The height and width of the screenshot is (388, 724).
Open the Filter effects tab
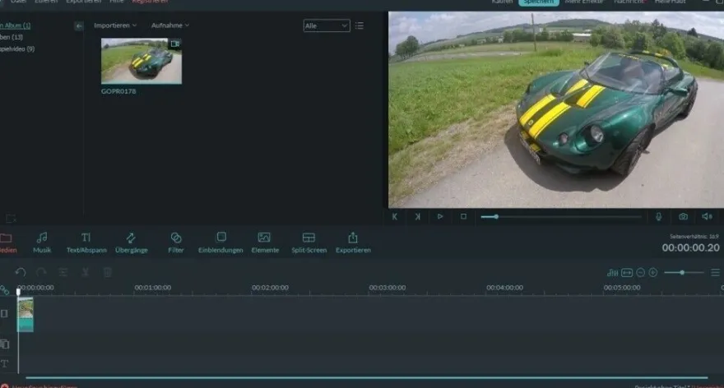pyautogui.click(x=176, y=242)
